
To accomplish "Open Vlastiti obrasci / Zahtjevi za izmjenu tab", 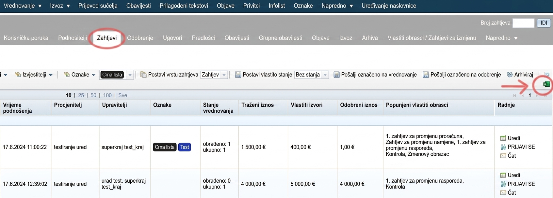I will click(x=432, y=38).
